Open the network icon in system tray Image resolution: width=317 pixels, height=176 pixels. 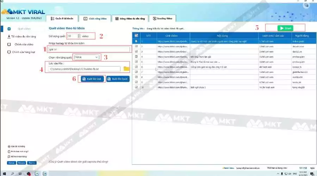click(x=286, y=174)
